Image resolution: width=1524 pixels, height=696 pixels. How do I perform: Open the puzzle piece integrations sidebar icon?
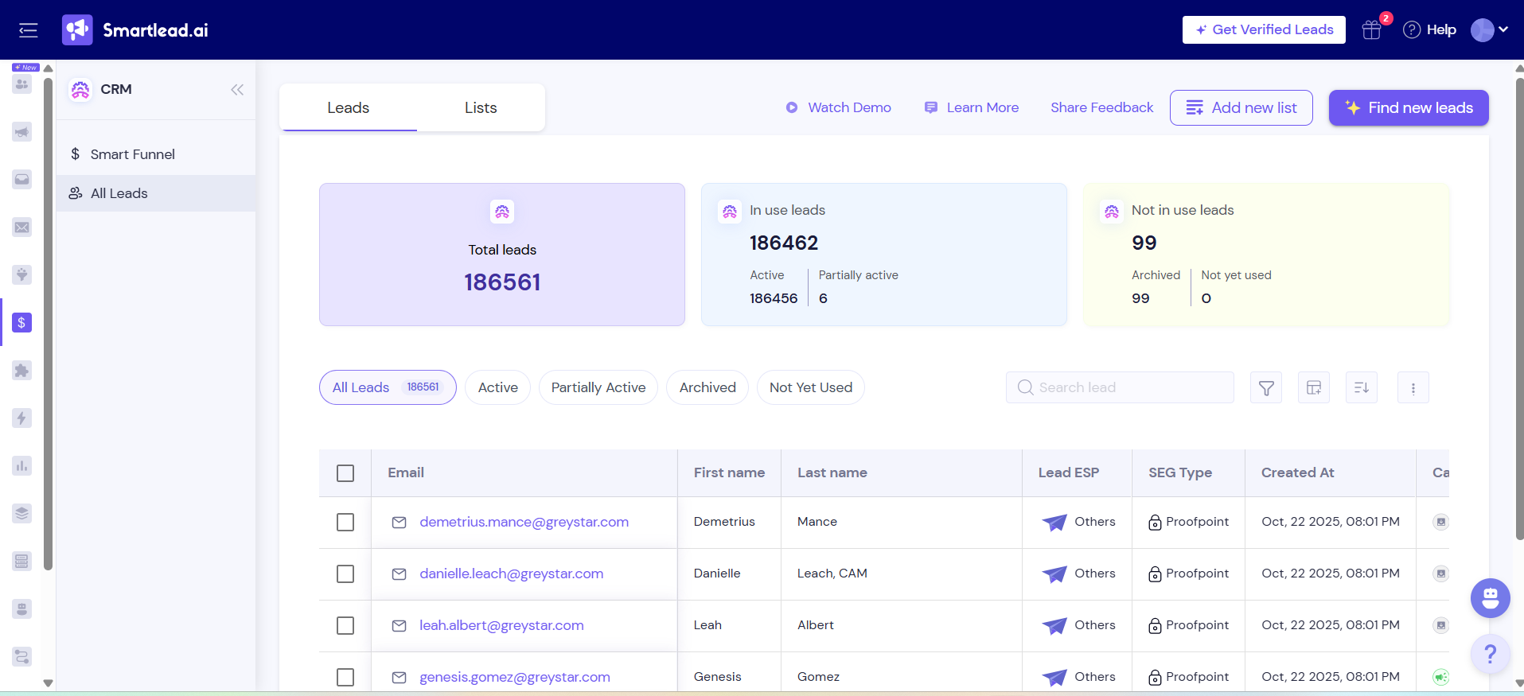(22, 371)
